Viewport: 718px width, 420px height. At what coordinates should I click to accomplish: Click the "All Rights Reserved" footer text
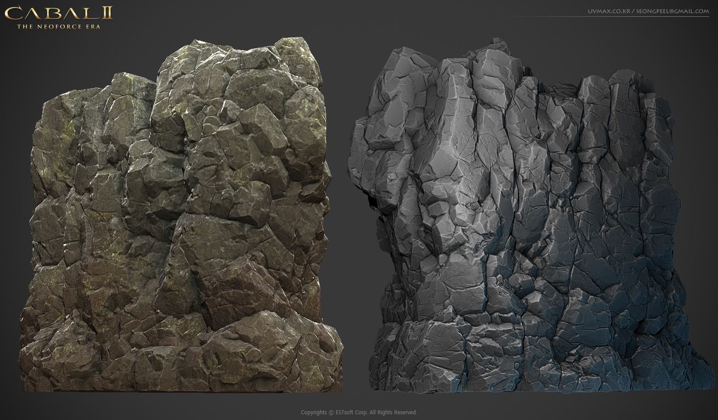(x=393, y=413)
